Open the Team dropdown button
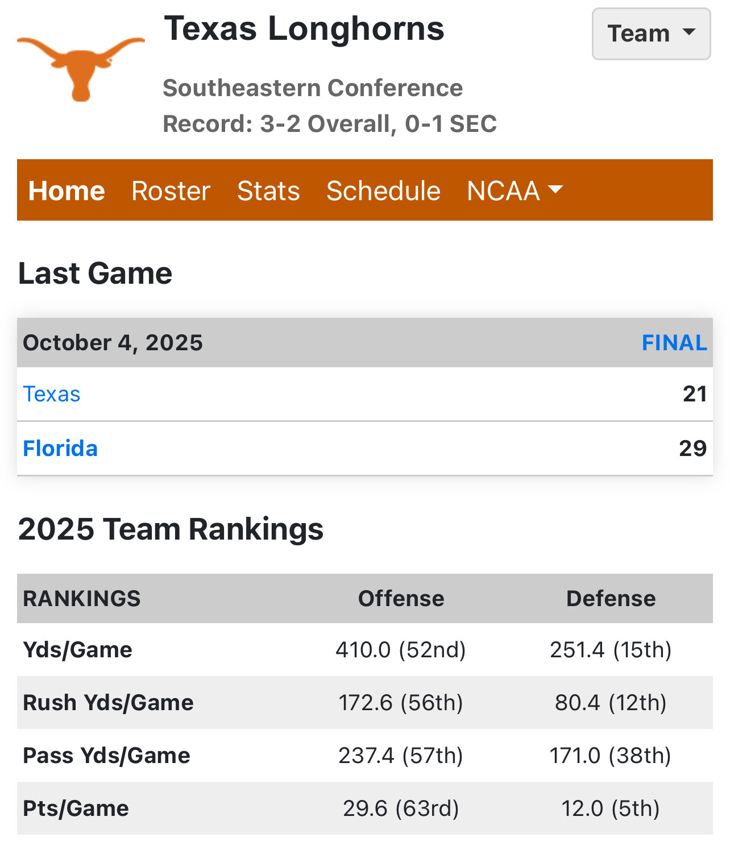The height and width of the screenshot is (858, 730). pyautogui.click(x=651, y=34)
